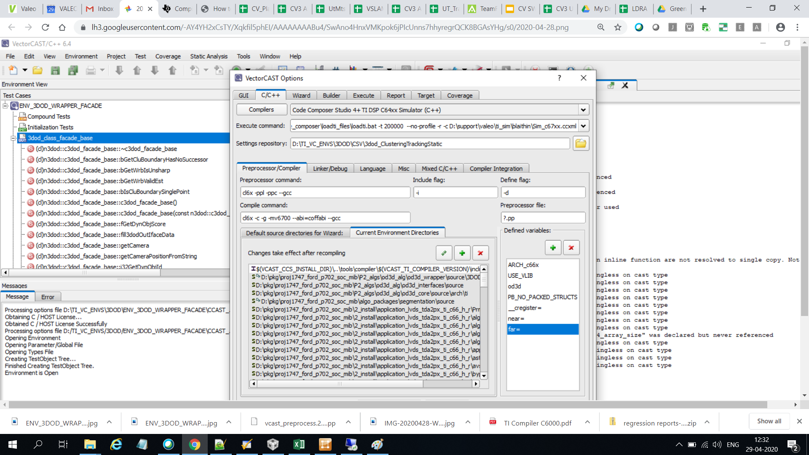Click the Save All toolbar icon
The width and height of the screenshot is (809, 455).
point(73,70)
